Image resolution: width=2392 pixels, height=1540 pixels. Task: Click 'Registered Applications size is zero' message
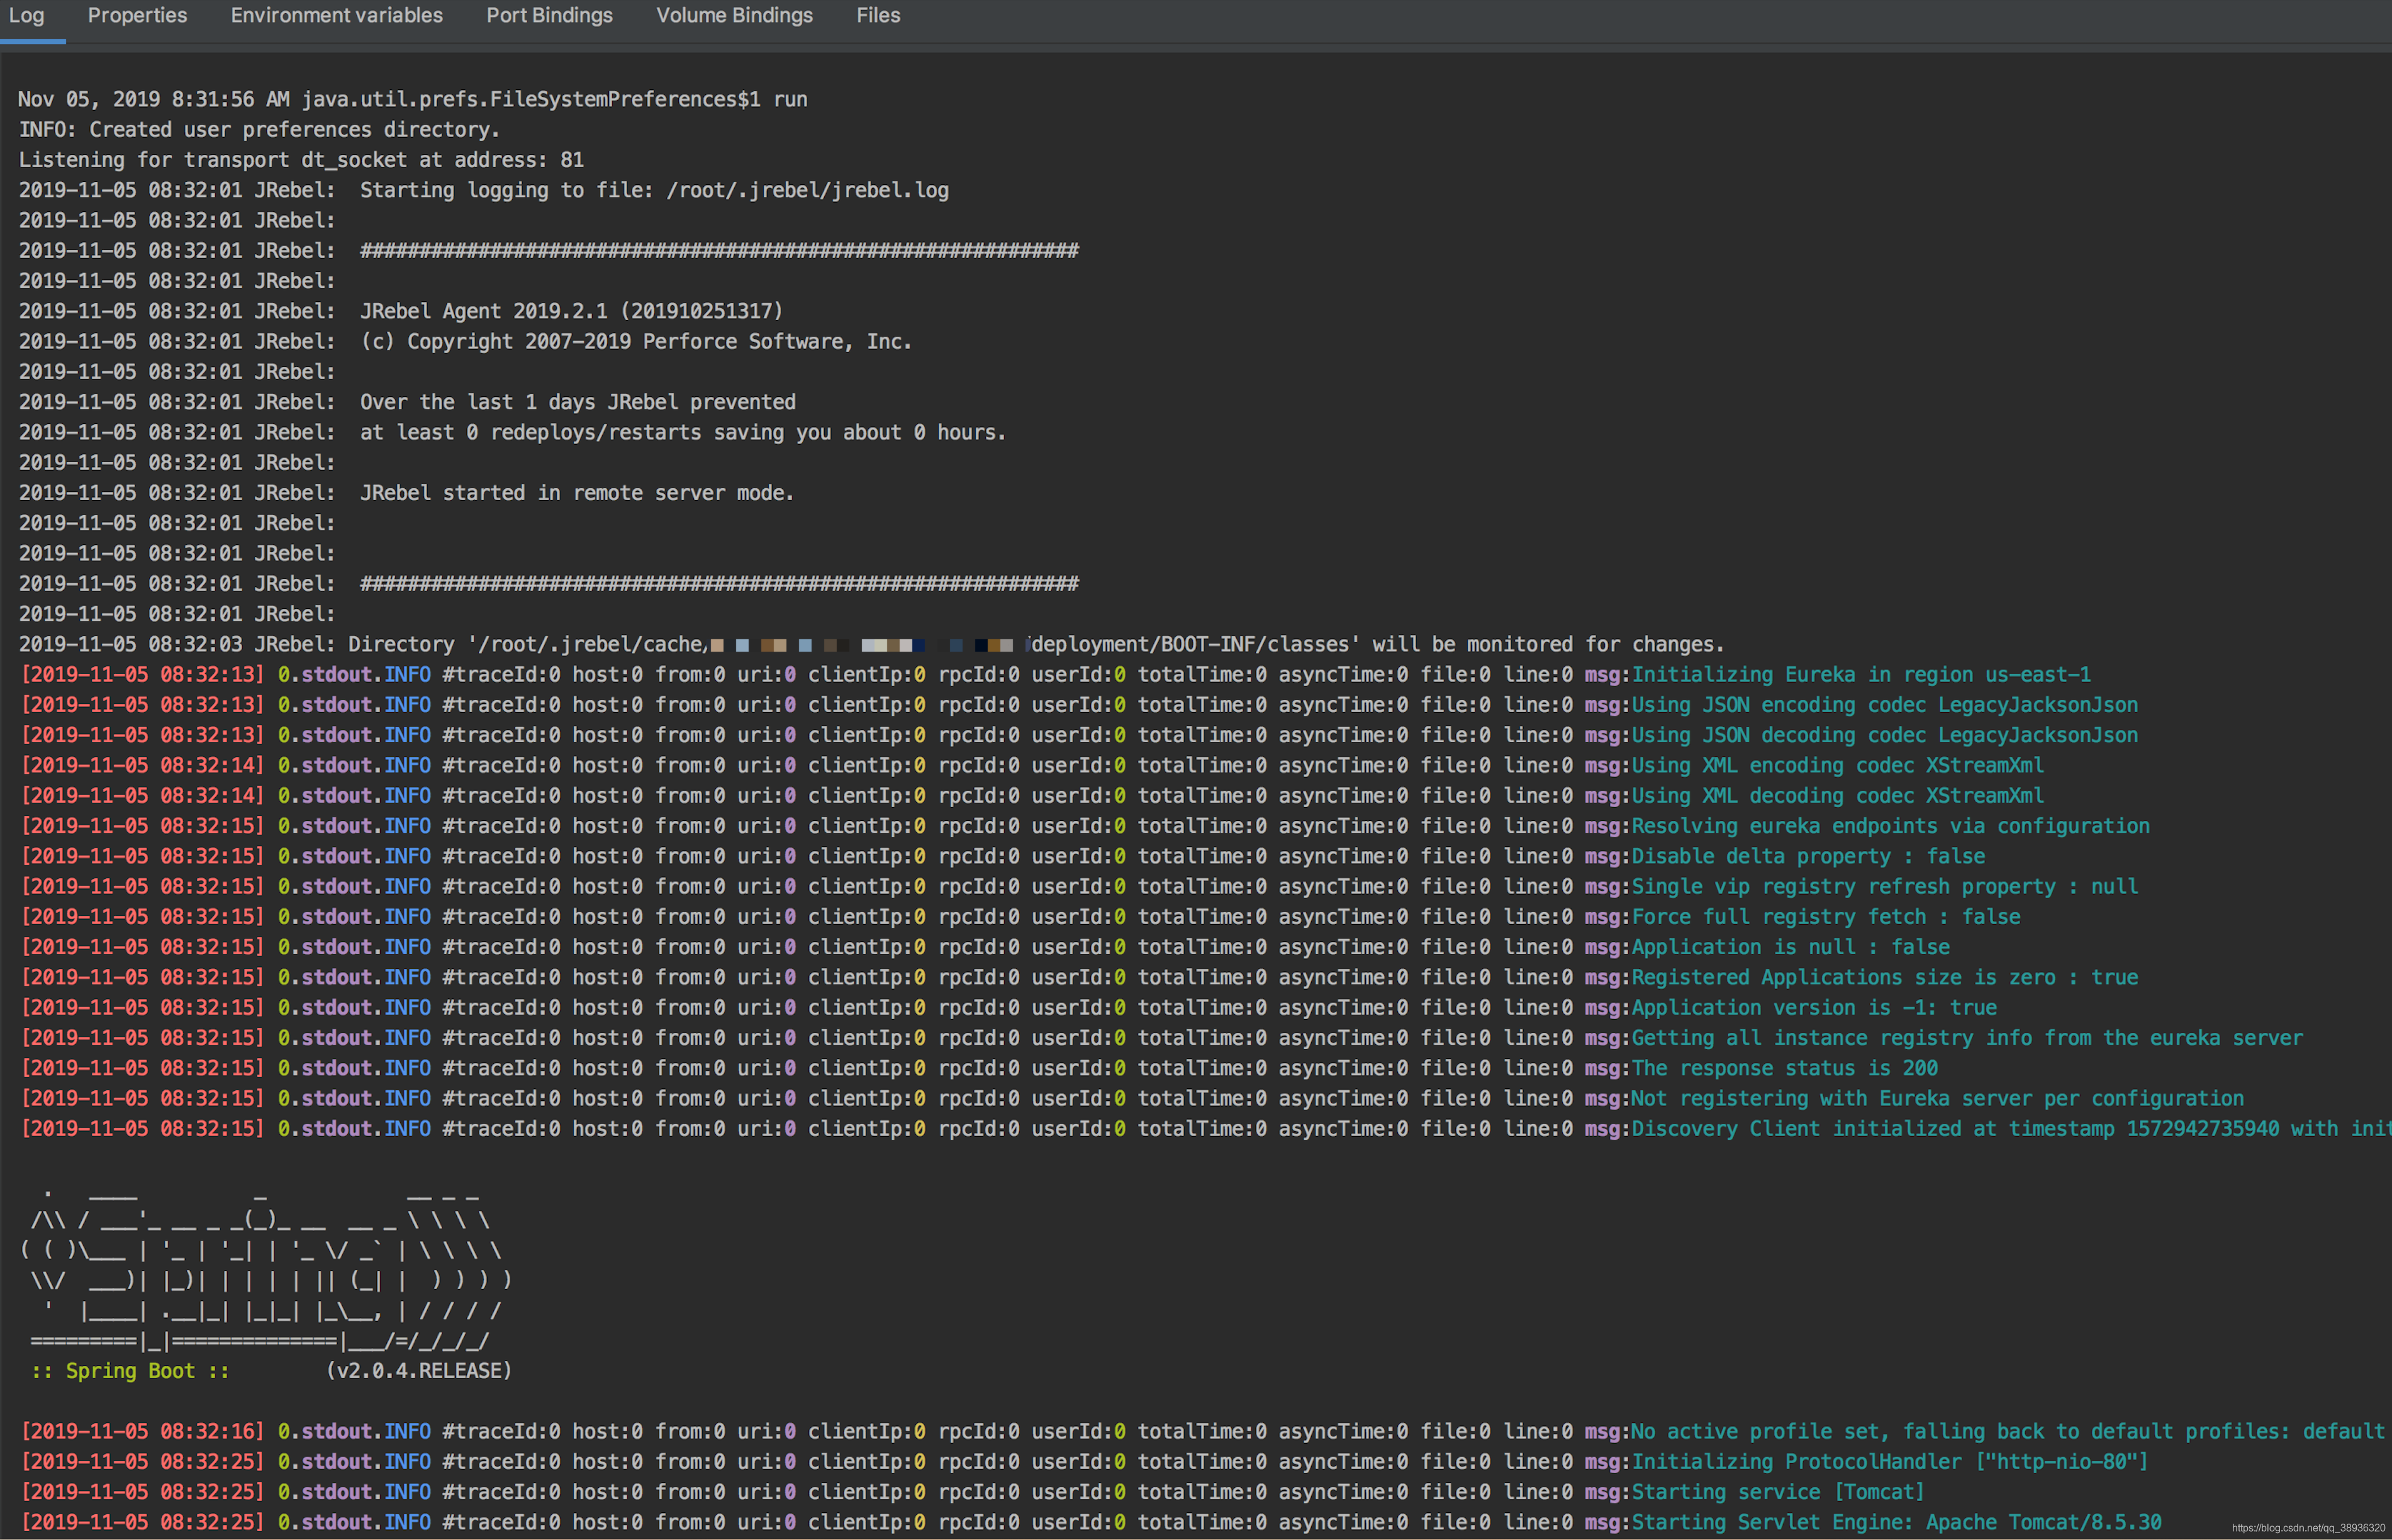point(1885,978)
